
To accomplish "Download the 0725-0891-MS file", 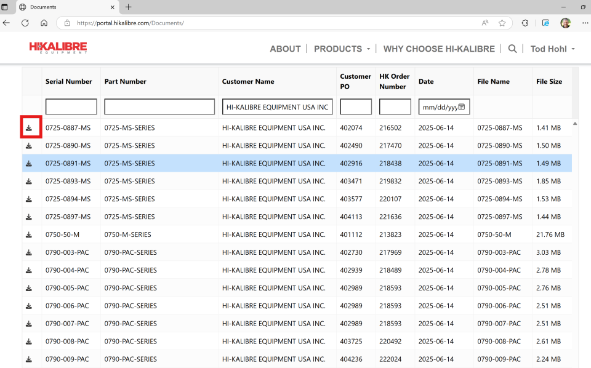I will click(x=29, y=164).
